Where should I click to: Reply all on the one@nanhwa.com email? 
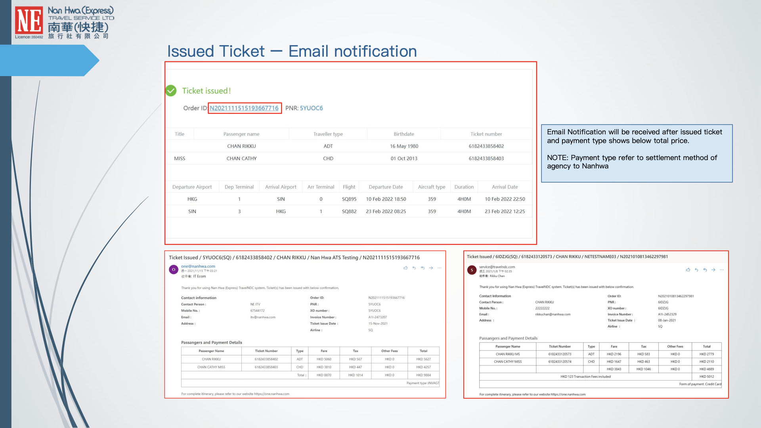tap(423, 268)
